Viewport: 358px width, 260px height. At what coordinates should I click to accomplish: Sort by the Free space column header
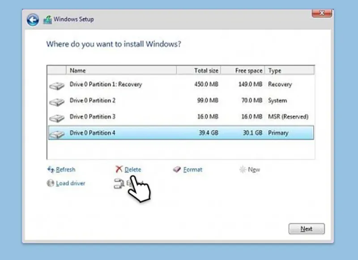point(243,71)
